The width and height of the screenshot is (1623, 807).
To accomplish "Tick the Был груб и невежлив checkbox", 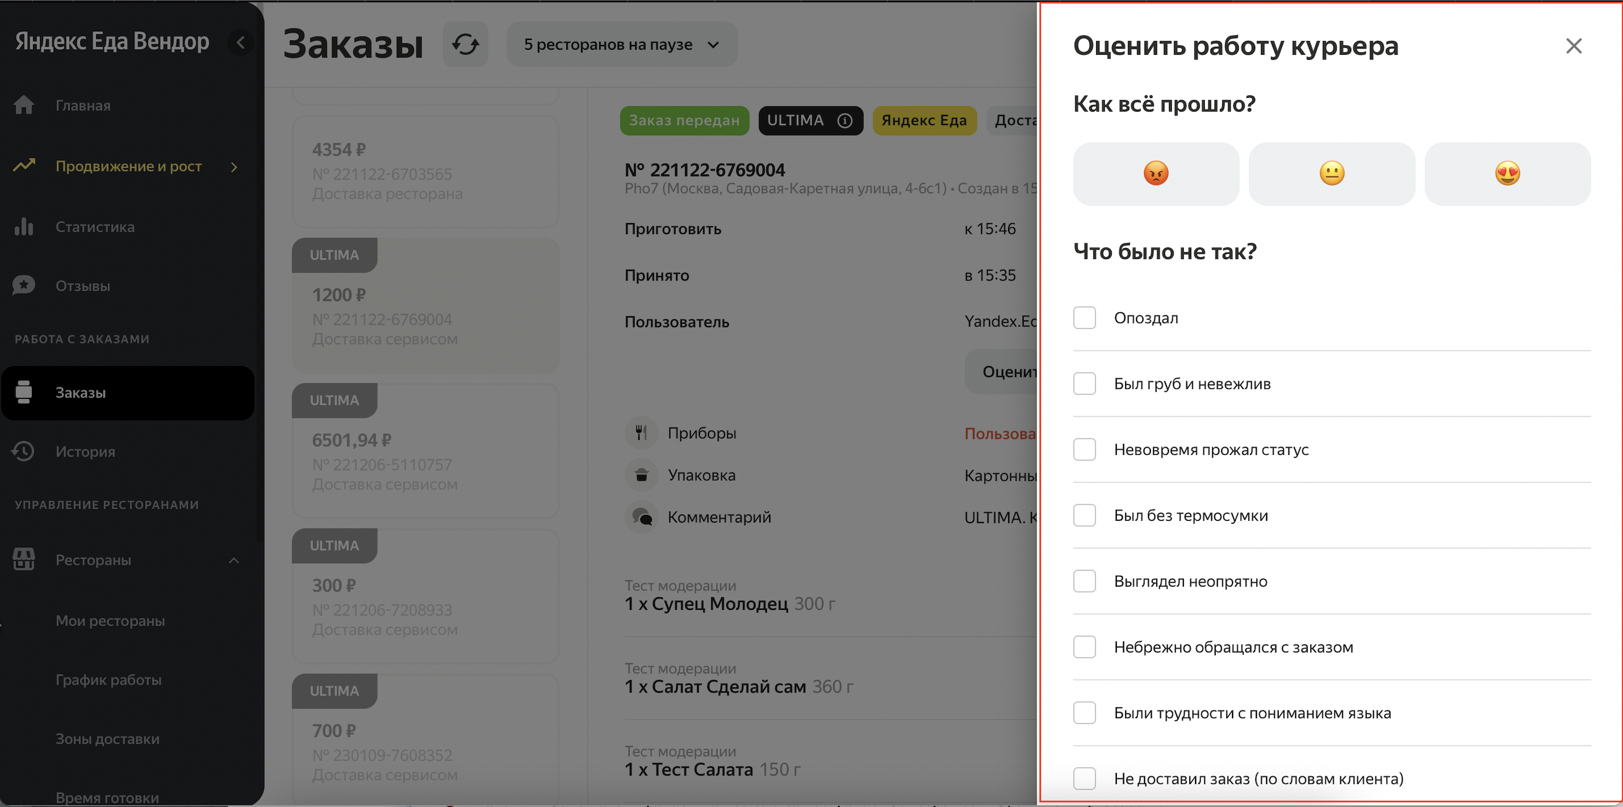I will (x=1085, y=383).
